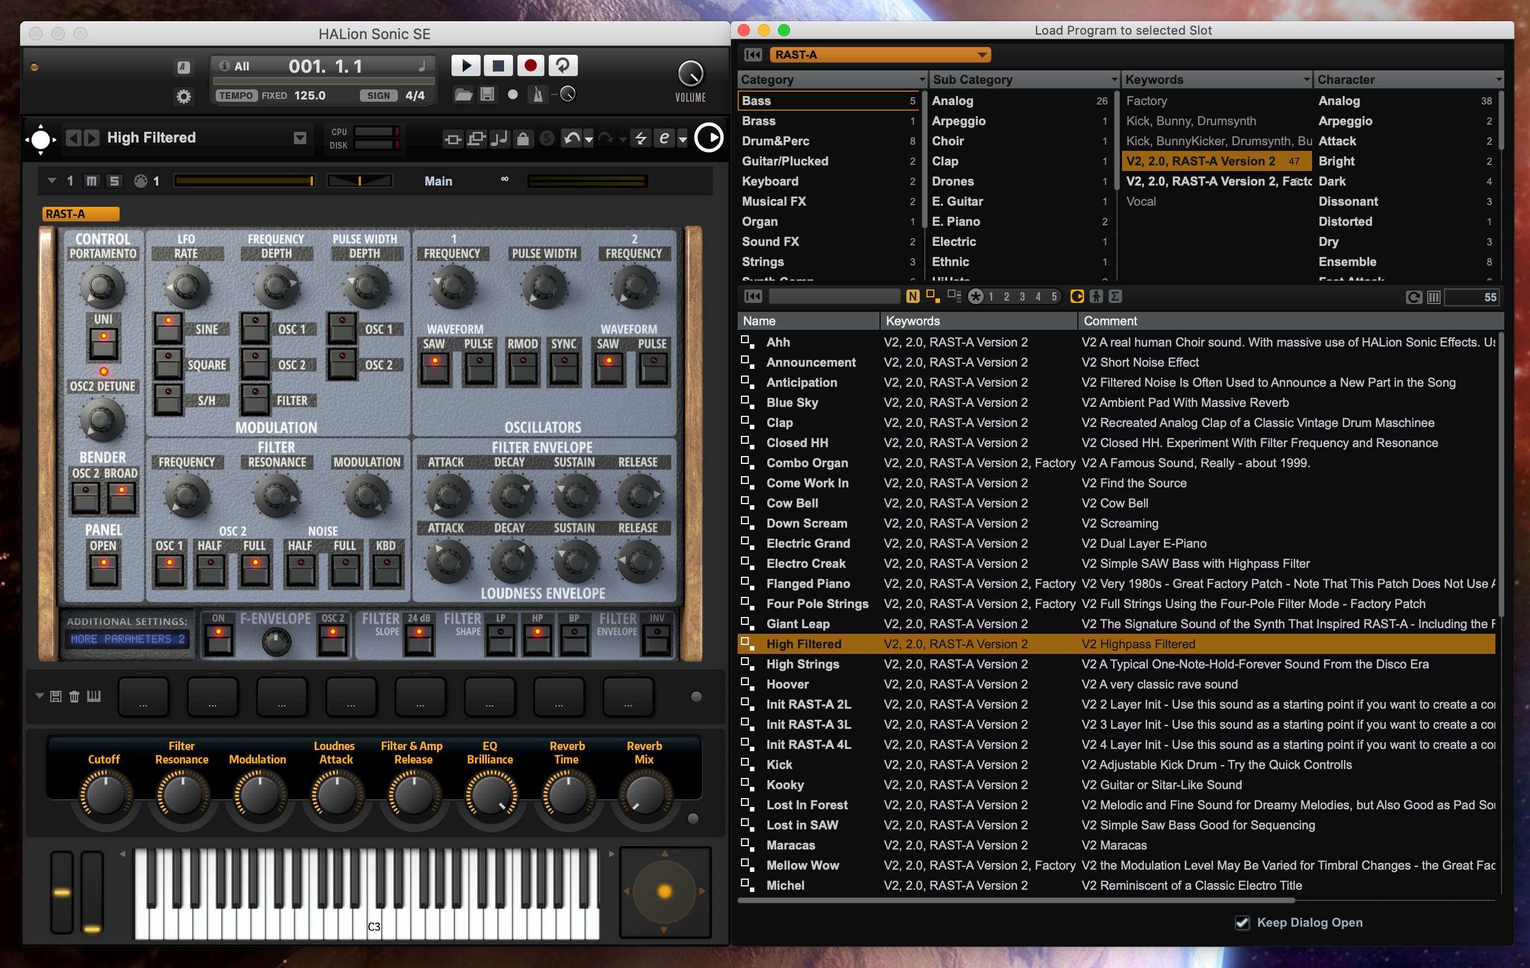The width and height of the screenshot is (1530, 968).
Task: Solo slot 1 with the S button
Action: coord(115,181)
